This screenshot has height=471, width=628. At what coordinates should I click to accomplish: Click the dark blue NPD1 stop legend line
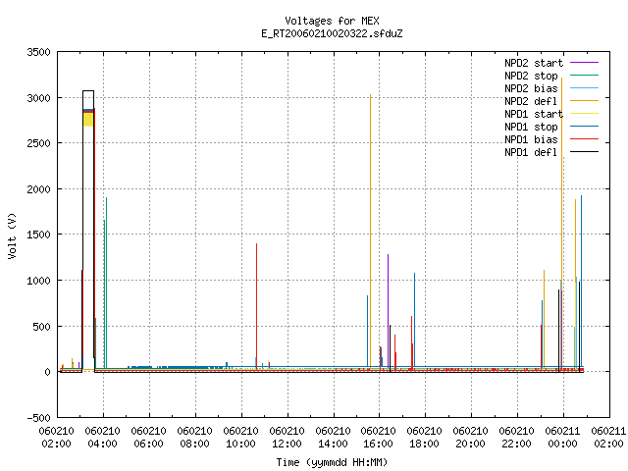584,127
